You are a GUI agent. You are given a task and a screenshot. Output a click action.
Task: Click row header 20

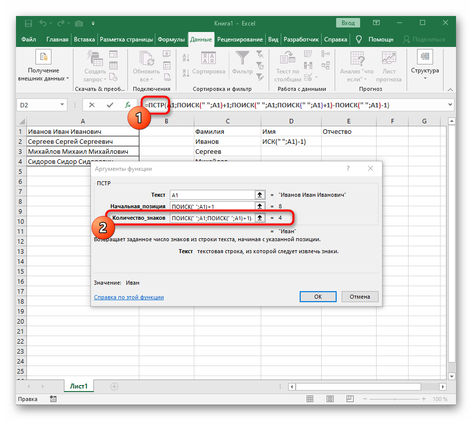click(x=20, y=322)
